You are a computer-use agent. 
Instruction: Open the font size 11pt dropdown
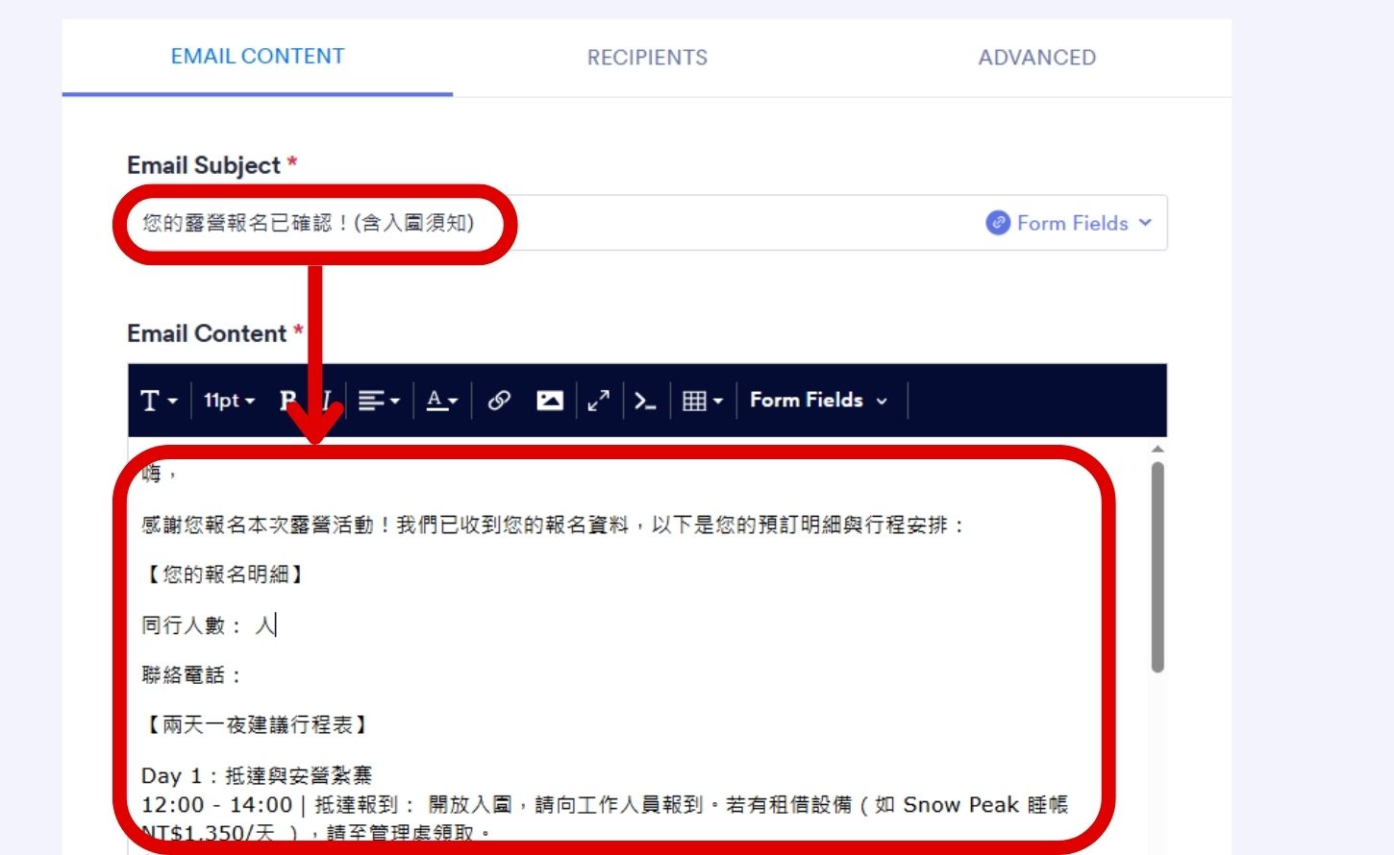click(x=228, y=401)
